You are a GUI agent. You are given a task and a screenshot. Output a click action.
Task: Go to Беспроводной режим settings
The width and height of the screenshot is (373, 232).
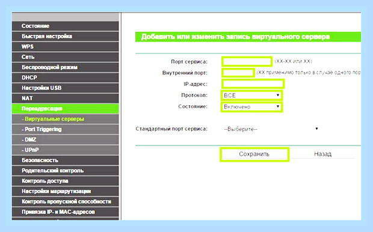[66, 67]
